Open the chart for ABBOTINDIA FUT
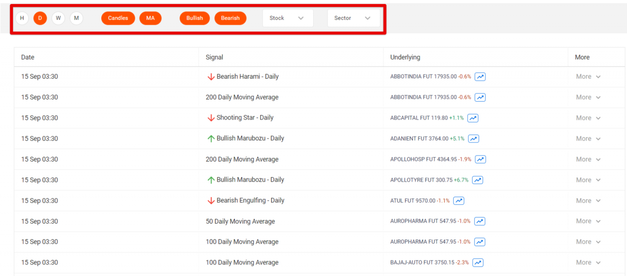The image size is (627, 276). point(480,77)
